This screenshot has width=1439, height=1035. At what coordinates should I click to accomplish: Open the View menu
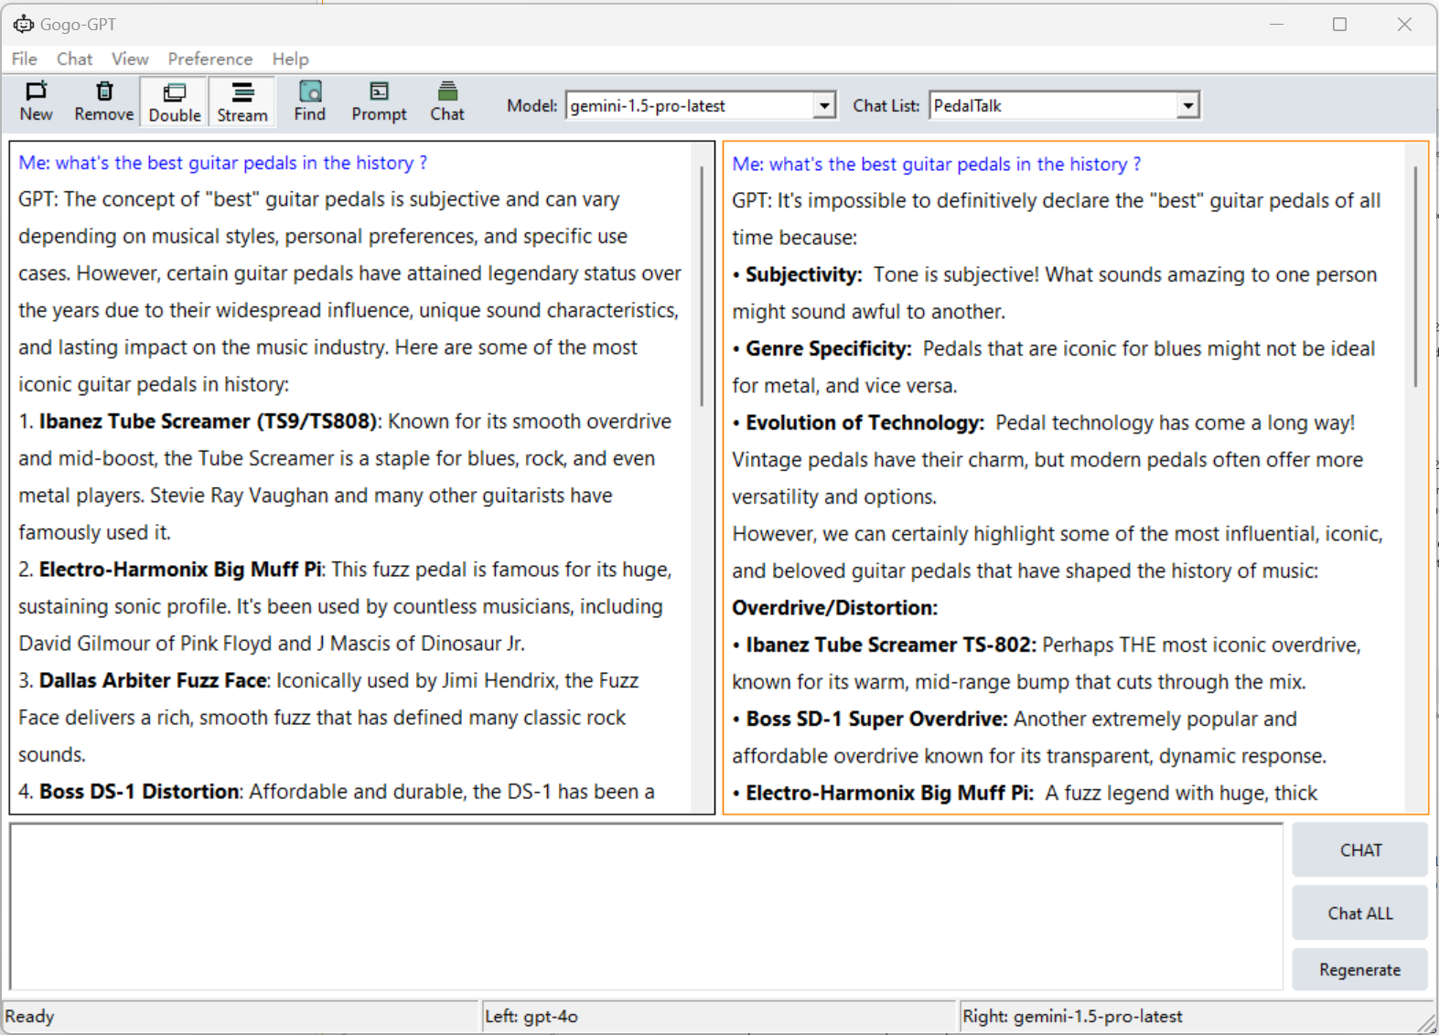[x=130, y=59]
